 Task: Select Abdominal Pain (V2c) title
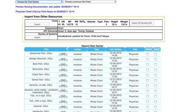coord(41,53)
